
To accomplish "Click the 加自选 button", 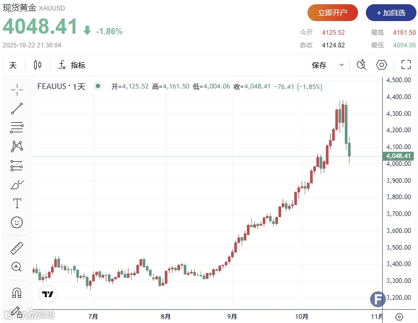I will pyautogui.click(x=391, y=13).
